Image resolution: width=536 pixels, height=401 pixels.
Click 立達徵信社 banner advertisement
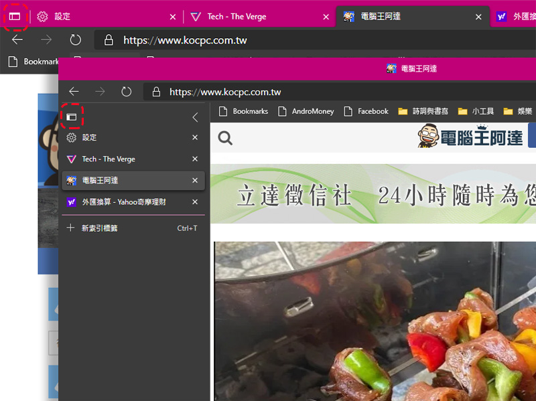tap(373, 194)
